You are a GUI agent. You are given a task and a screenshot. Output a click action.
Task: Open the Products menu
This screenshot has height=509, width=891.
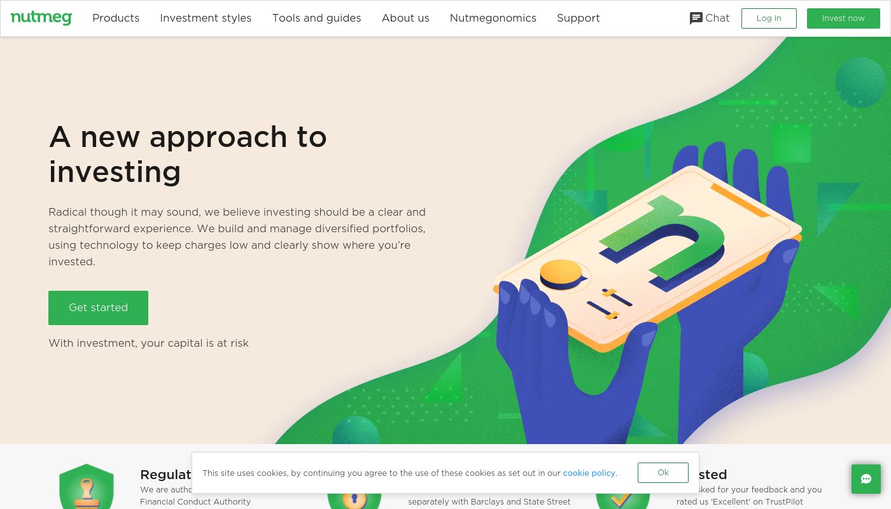[116, 18]
